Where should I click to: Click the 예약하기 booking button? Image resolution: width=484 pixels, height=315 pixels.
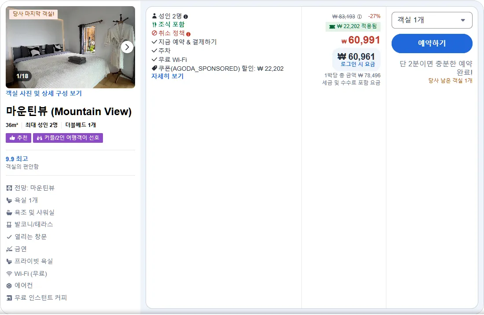click(432, 43)
